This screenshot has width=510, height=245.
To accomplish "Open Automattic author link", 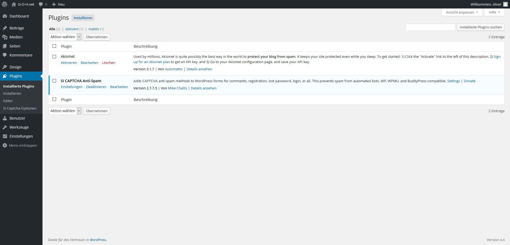I will coord(174,69).
